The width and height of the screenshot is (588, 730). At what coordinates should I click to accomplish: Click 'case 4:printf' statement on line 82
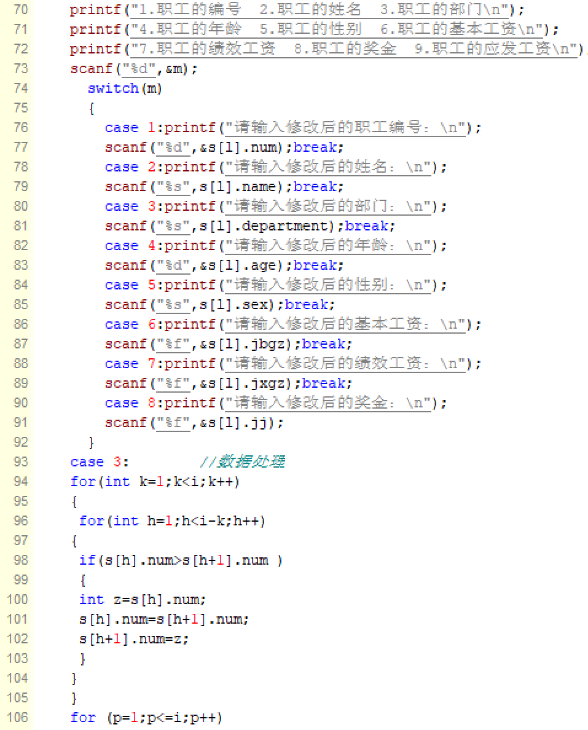(276, 245)
